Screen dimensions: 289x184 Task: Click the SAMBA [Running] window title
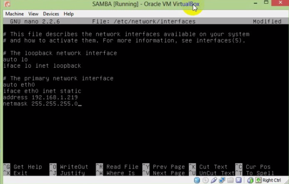tap(146, 4)
